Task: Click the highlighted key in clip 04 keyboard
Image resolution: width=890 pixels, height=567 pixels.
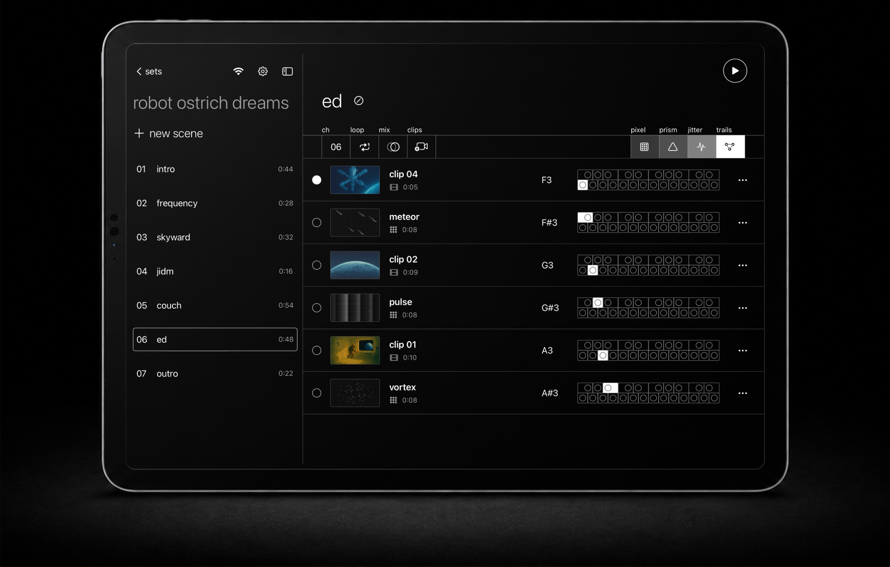Action: pos(582,185)
